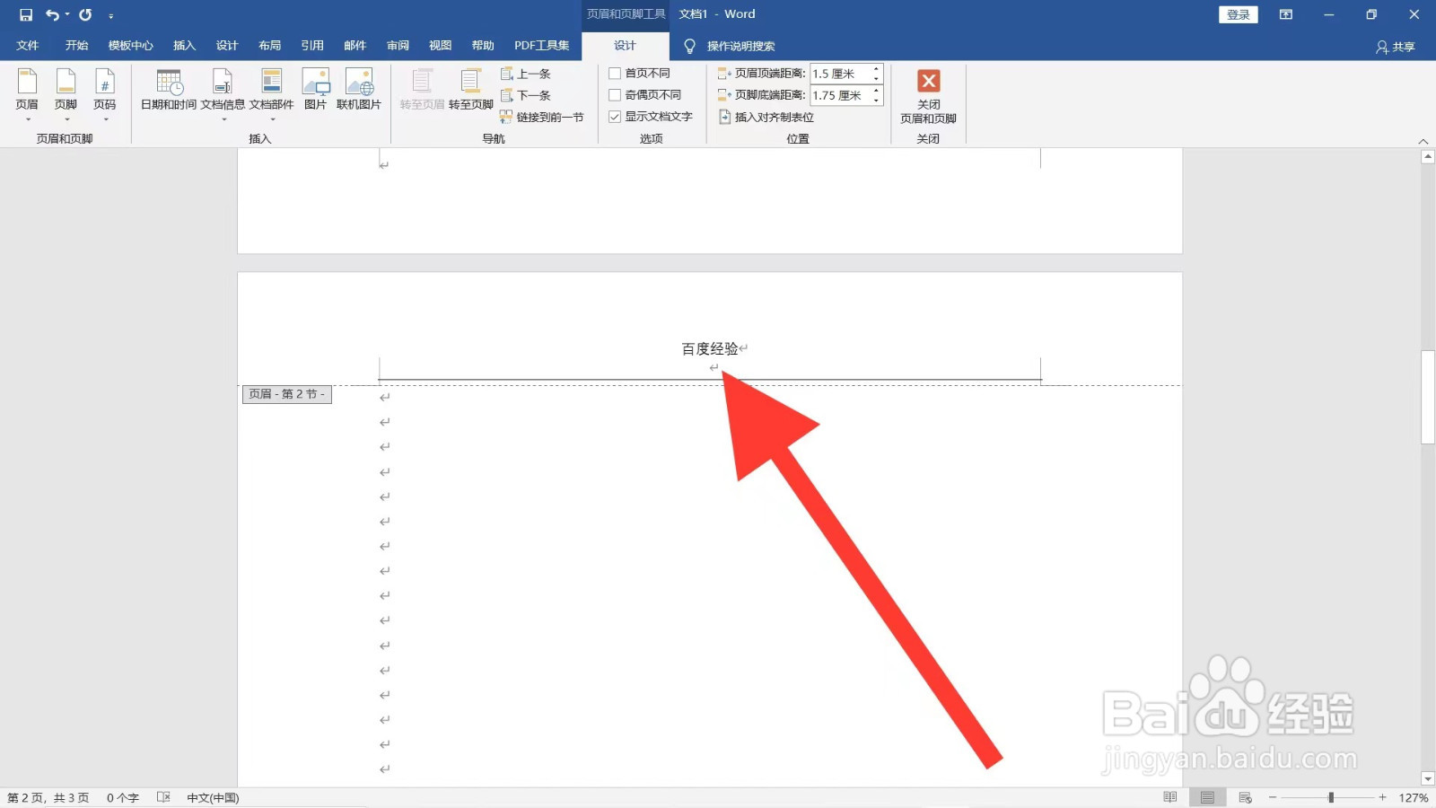1436x808 pixels.
Task: Open the 文件 File tab
Action: tap(28, 46)
